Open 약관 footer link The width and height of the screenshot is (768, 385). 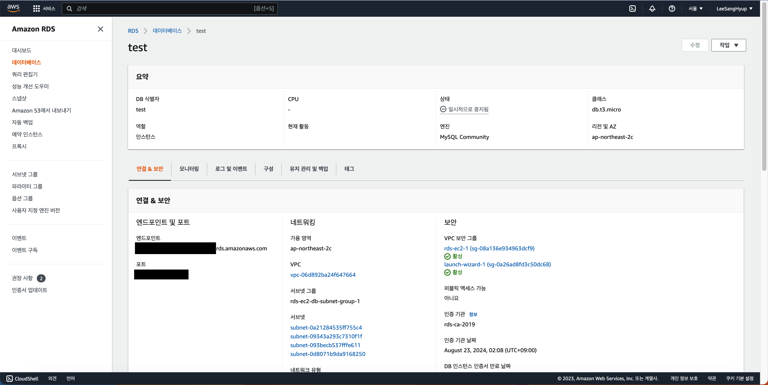pyautogui.click(x=712, y=378)
